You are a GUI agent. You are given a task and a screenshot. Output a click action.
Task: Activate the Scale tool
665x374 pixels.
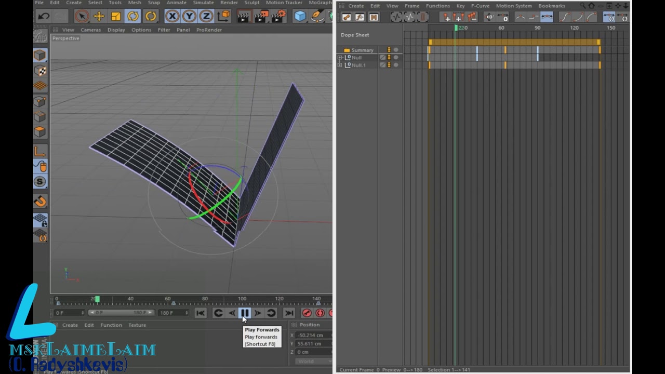116,16
